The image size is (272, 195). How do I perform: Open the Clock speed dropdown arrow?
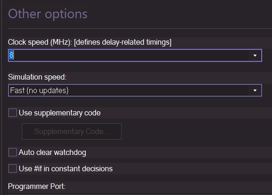point(255,55)
